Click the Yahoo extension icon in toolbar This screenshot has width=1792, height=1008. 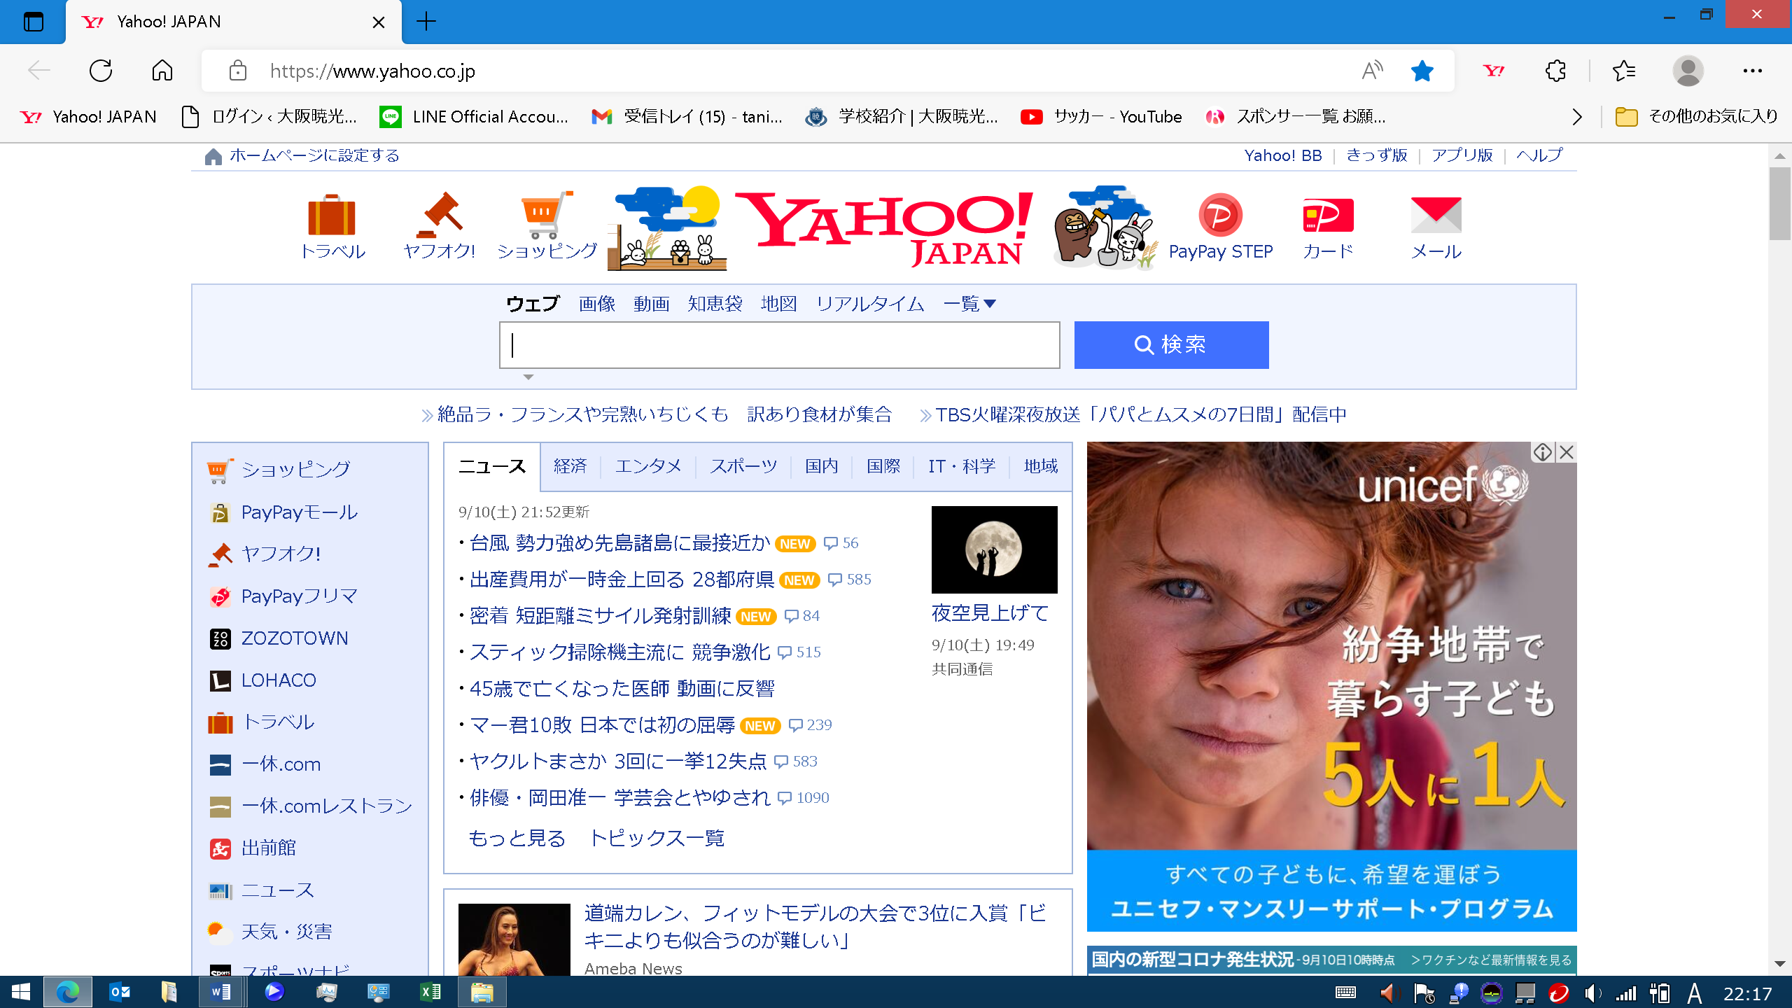coord(1493,71)
